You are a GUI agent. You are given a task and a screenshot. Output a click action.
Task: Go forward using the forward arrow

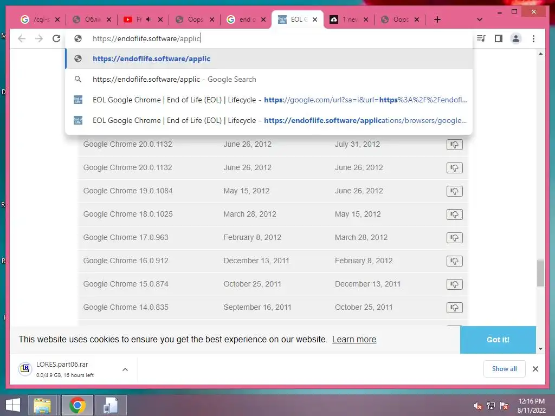click(x=39, y=38)
